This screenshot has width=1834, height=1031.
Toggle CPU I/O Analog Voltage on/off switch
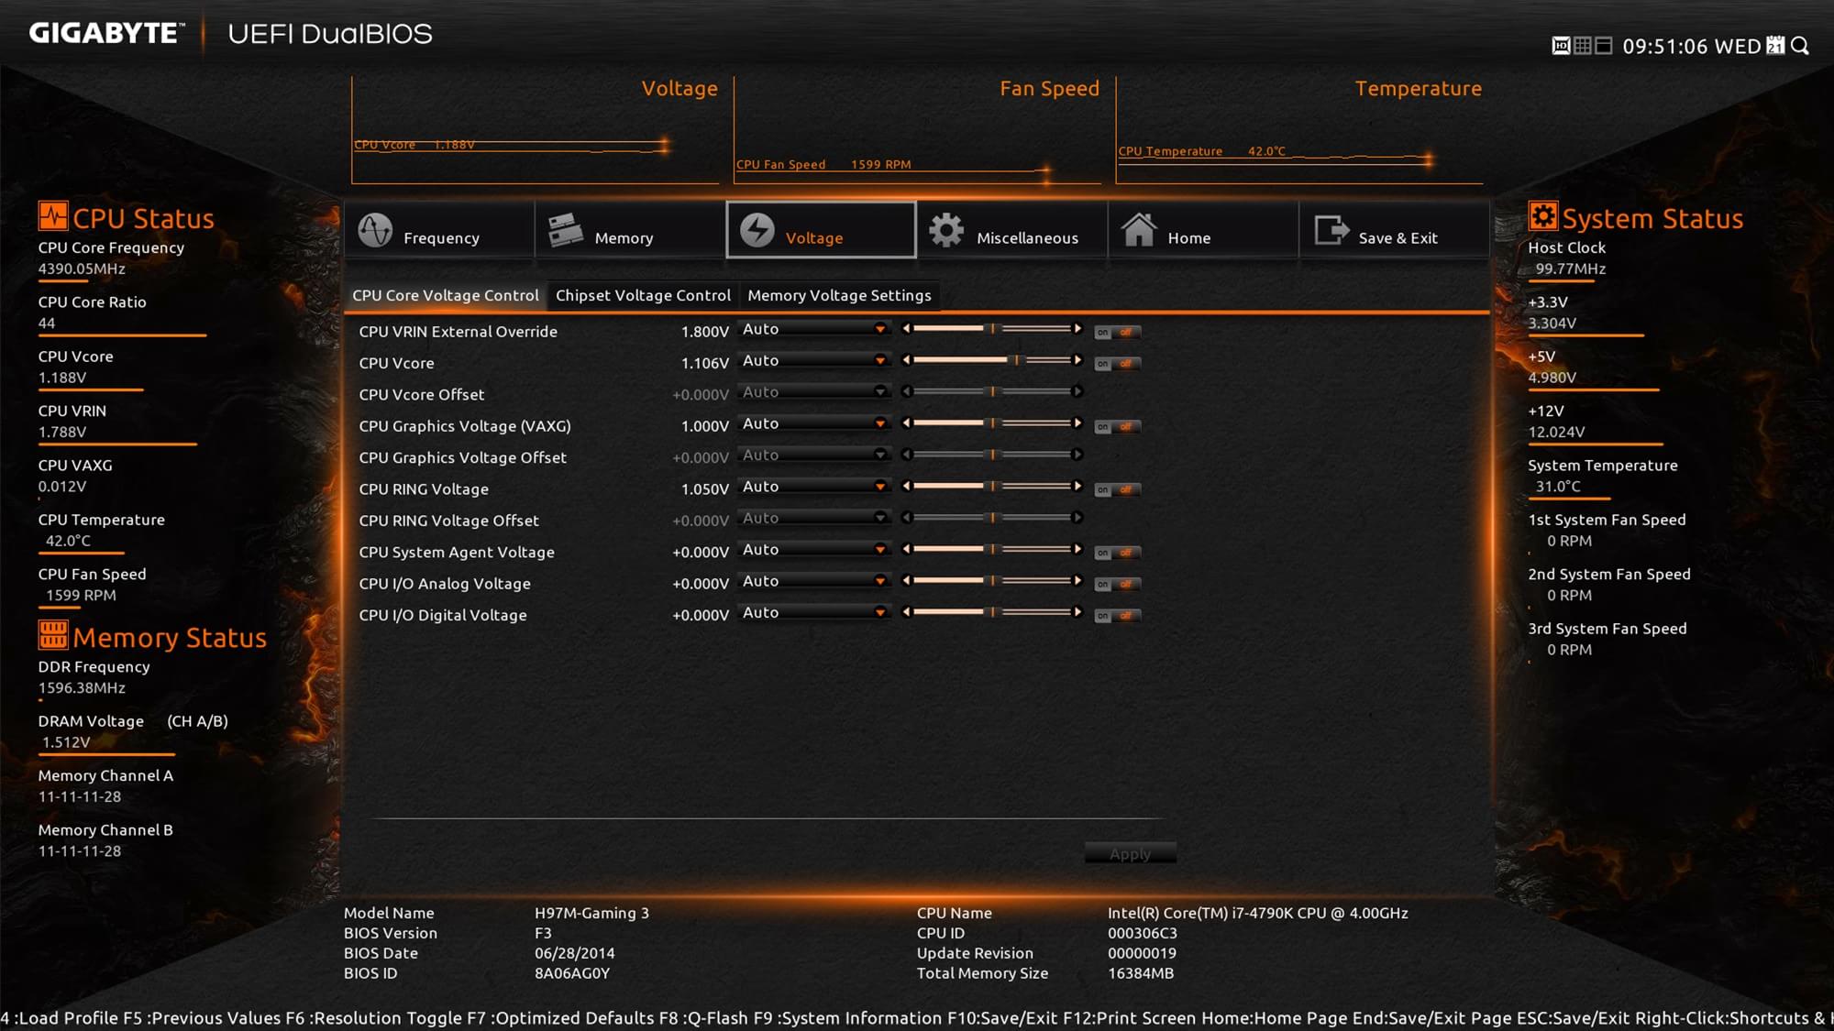click(1117, 585)
